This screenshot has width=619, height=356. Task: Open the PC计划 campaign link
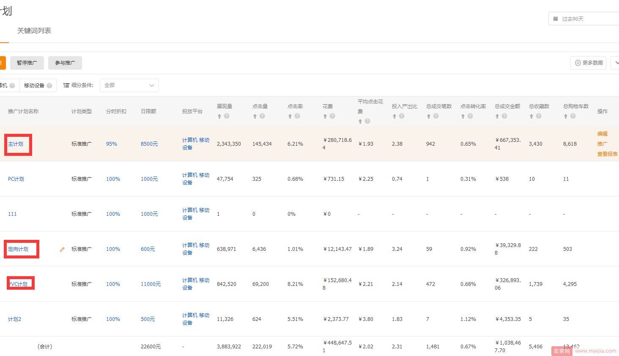16,179
